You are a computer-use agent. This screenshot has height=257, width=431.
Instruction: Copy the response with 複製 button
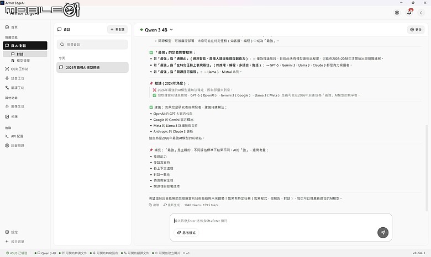(x=154, y=205)
